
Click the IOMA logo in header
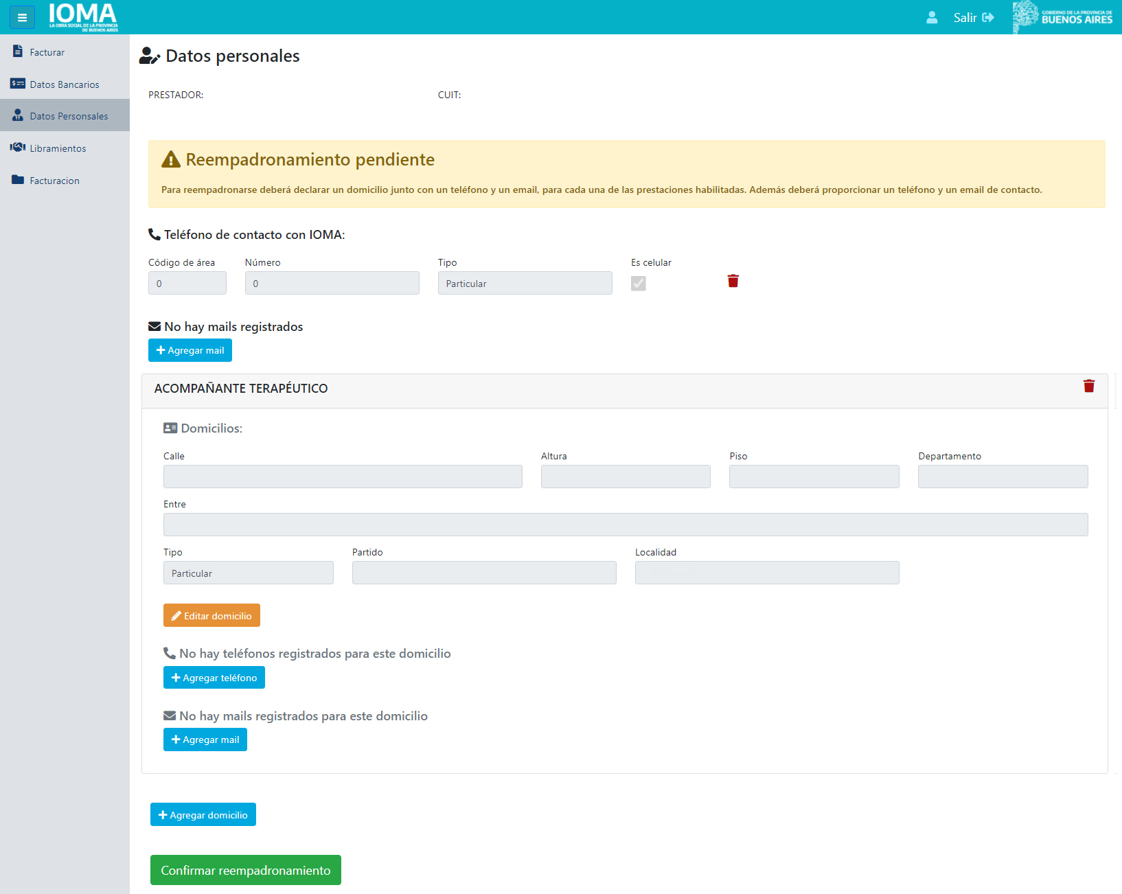click(83, 17)
